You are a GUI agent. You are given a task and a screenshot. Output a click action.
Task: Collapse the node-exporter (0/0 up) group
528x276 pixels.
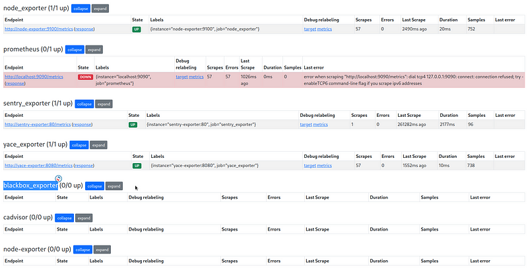click(x=82, y=250)
